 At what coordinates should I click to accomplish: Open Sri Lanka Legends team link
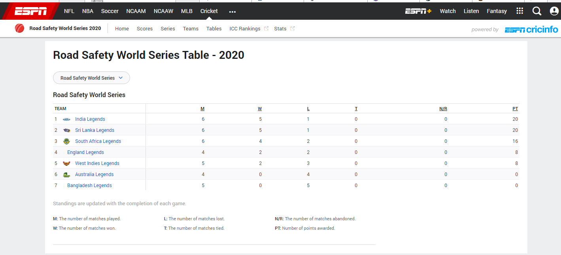(94, 130)
